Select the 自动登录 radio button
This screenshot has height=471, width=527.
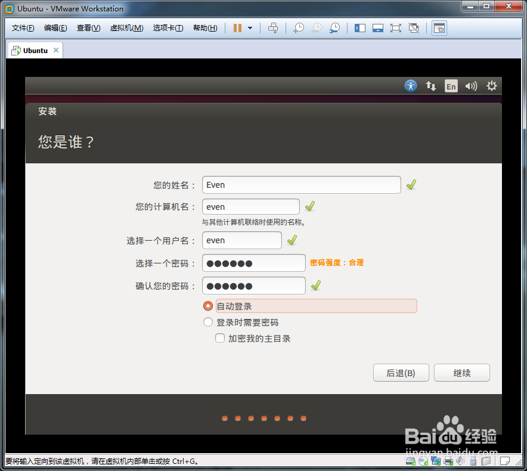pos(208,306)
